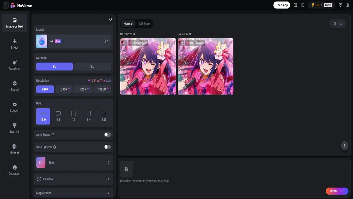Switch to grid layout view
The height and width of the screenshot is (199, 353).
334,24
